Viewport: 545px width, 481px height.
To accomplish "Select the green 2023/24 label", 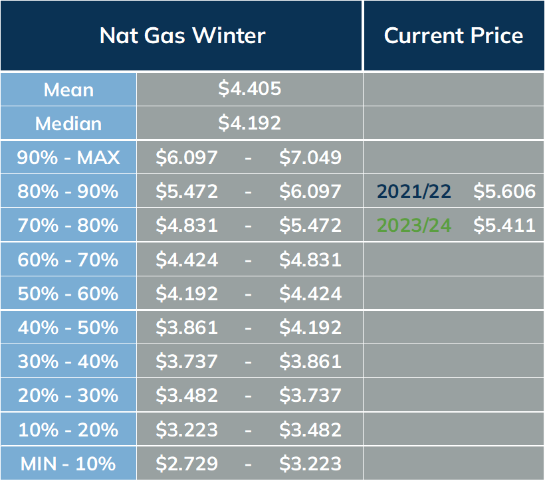I will [414, 225].
